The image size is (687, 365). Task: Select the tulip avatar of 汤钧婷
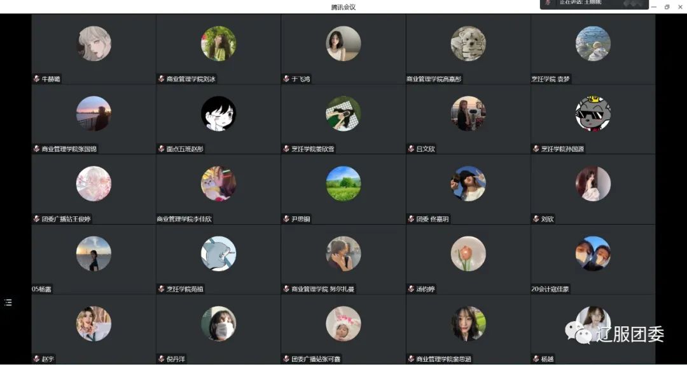468,253
